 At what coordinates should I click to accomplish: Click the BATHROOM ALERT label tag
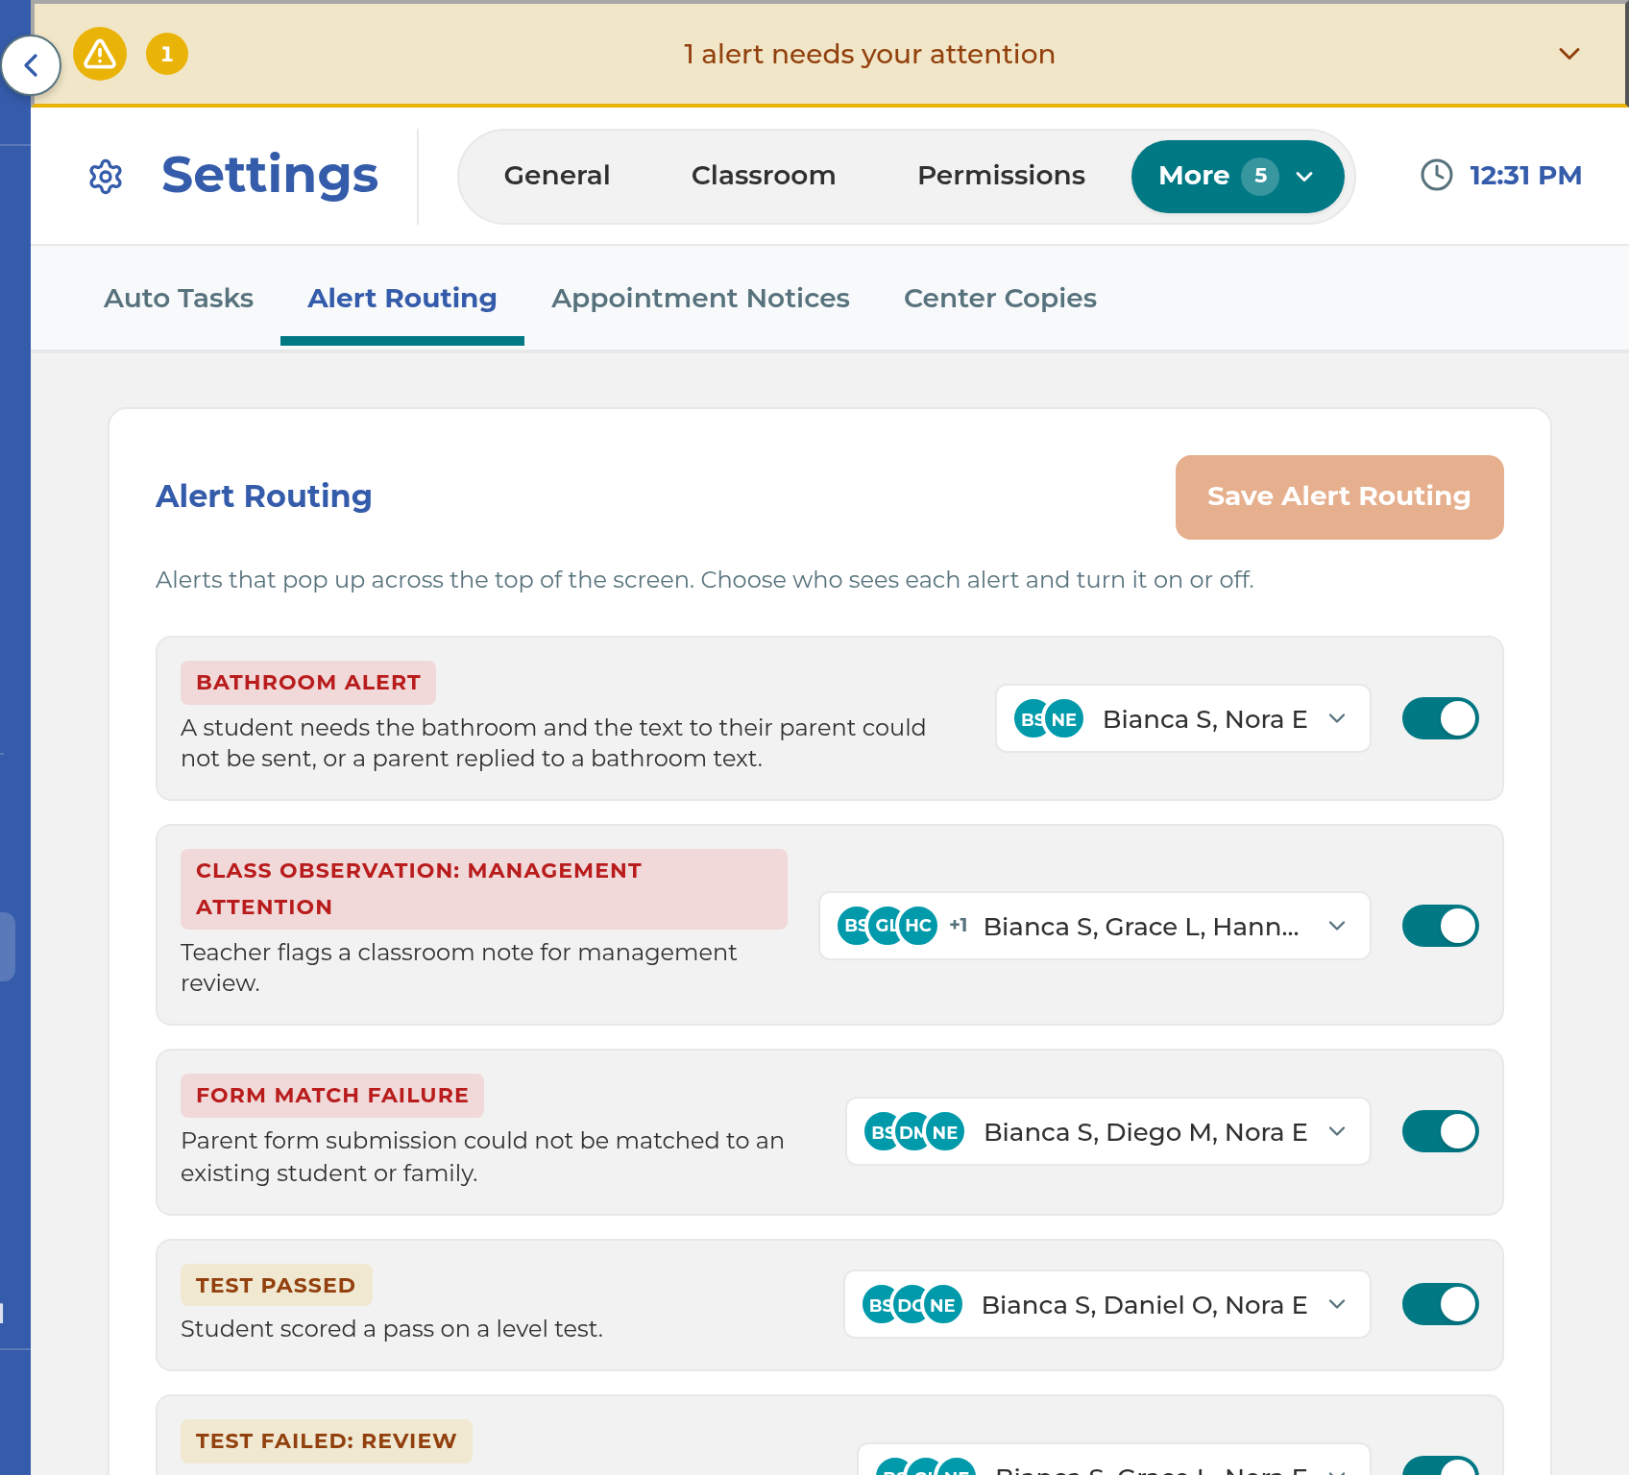[x=307, y=682]
